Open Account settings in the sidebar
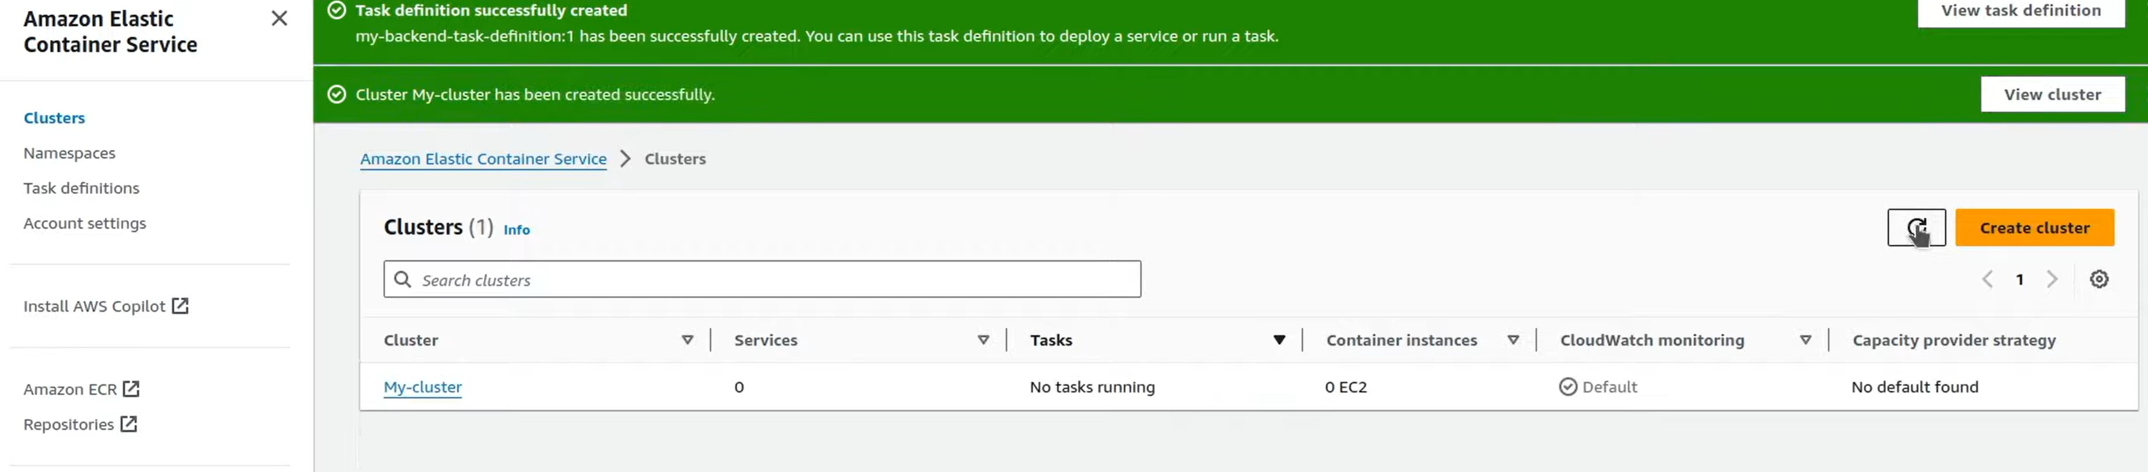2148x472 pixels. (84, 223)
